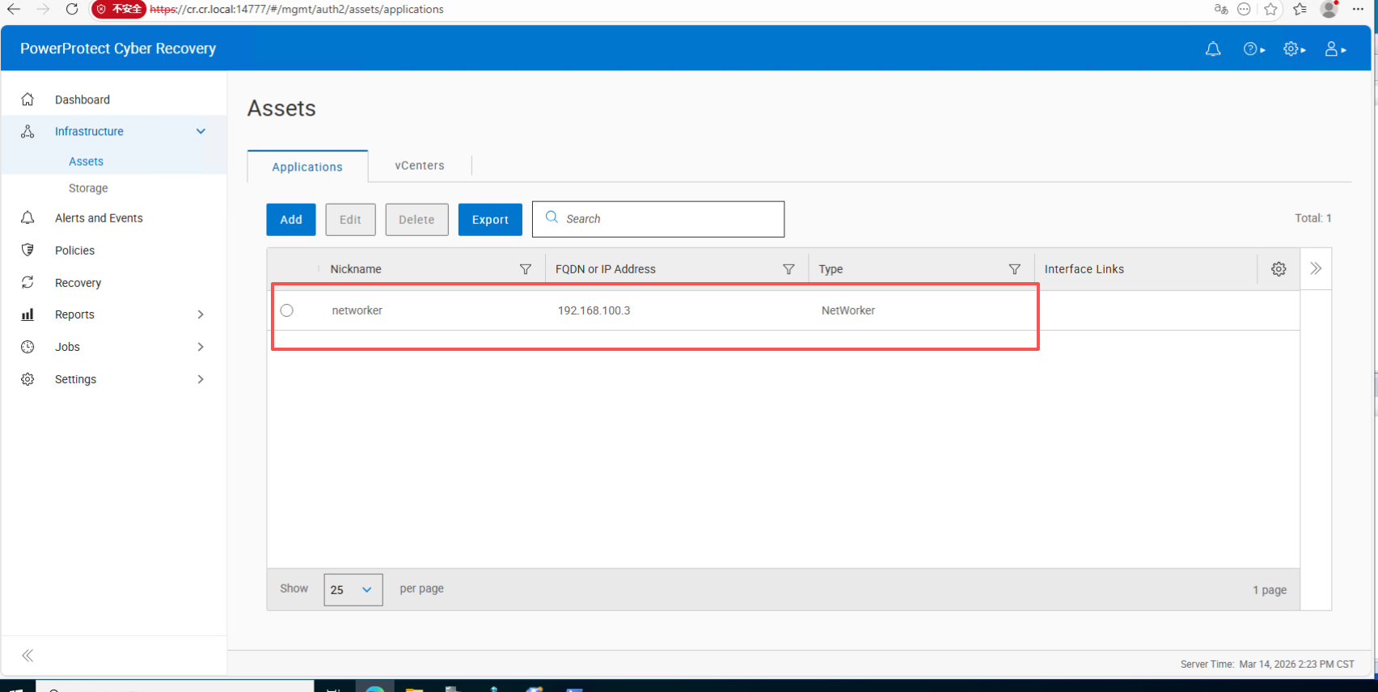Open browser more options ellipsis
The height and width of the screenshot is (692, 1378).
(1358, 9)
